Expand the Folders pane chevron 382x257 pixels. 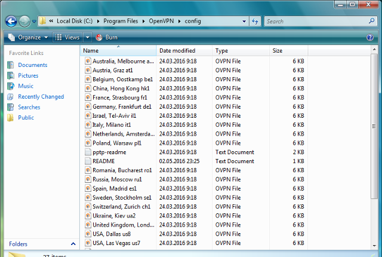pos(73,244)
